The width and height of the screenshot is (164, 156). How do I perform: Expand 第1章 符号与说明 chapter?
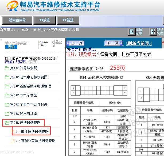24,68
